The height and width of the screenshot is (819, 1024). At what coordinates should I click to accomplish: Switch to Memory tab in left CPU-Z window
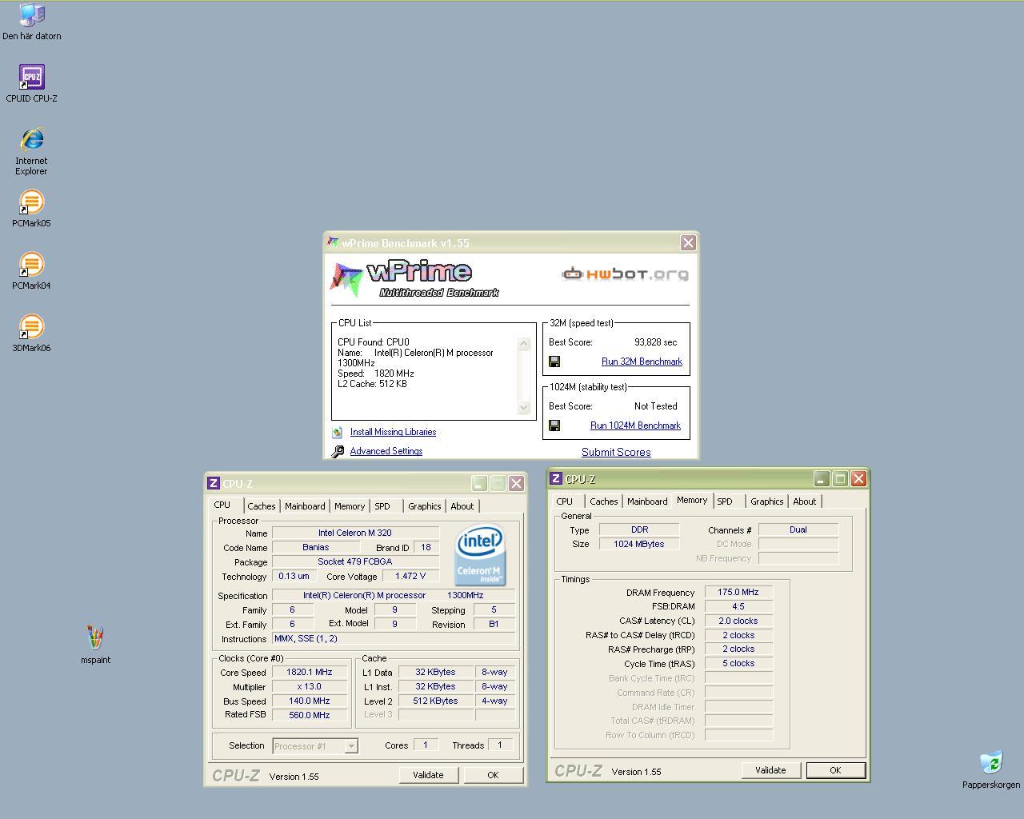click(x=350, y=506)
